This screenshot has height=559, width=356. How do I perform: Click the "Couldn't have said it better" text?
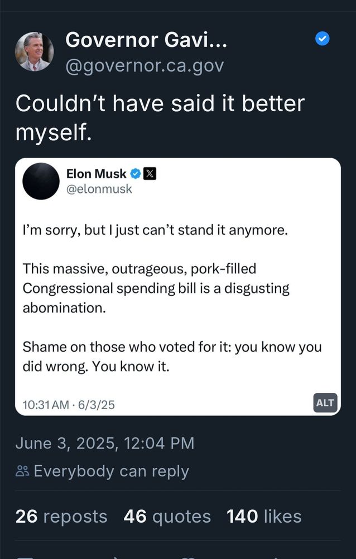pyautogui.click(x=160, y=104)
